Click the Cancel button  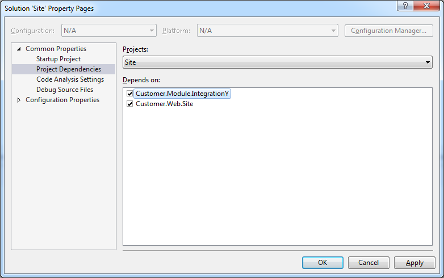pyautogui.click(x=368, y=263)
